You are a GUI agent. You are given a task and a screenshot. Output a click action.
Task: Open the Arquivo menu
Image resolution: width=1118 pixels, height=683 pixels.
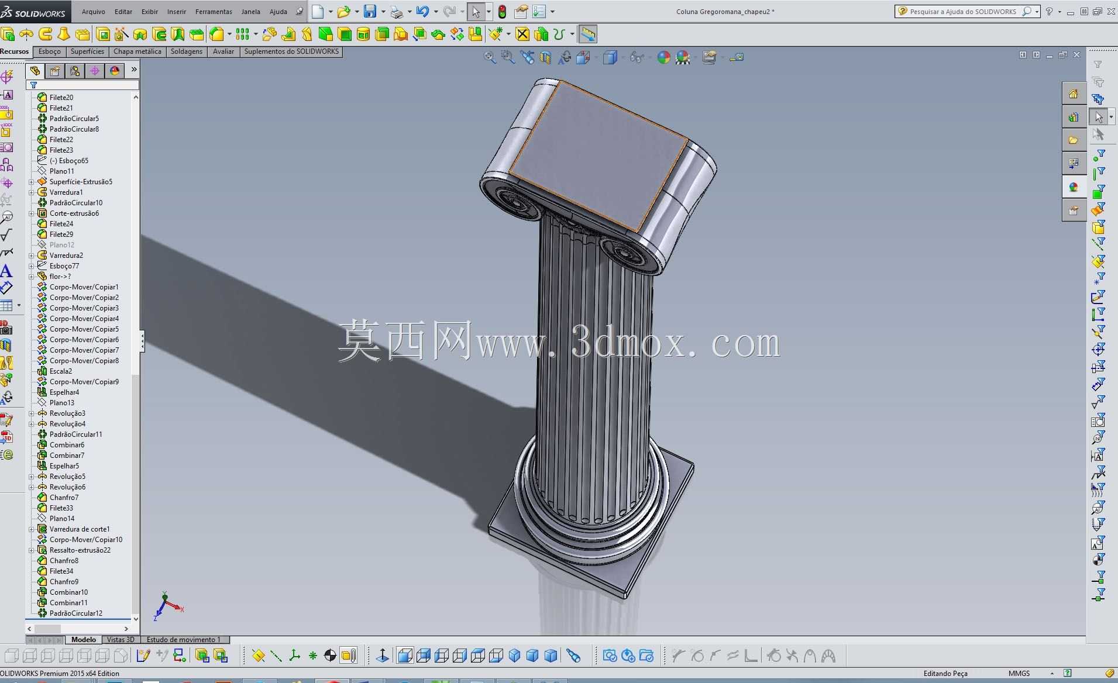coord(94,12)
